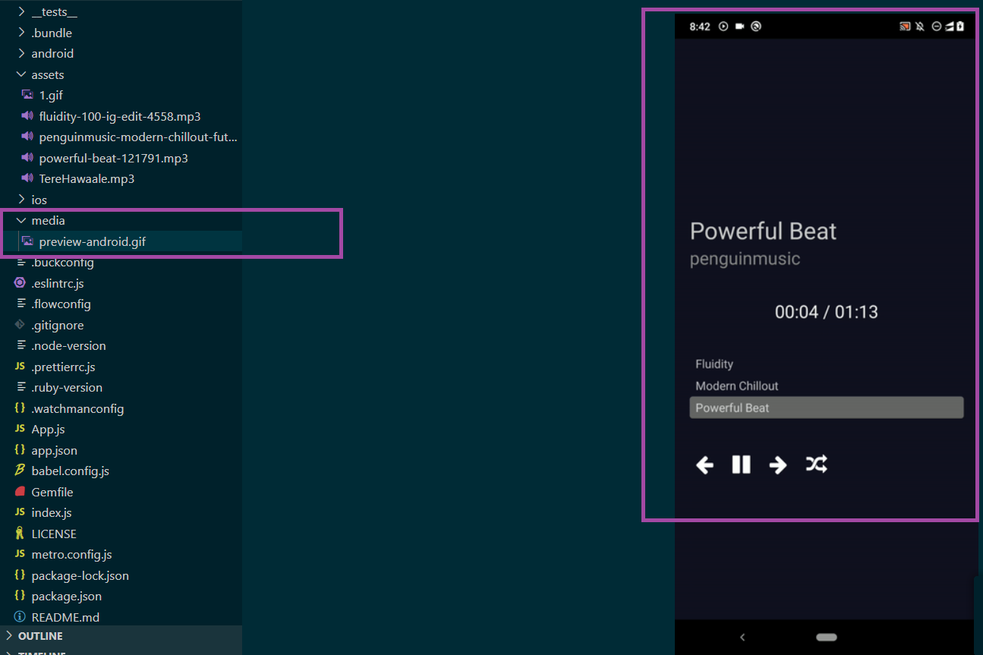Toggle shuffle in the music player
Image resolution: width=983 pixels, height=655 pixels.
click(817, 464)
